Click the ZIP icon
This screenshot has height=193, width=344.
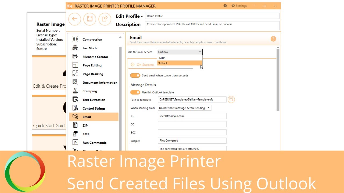75,125
